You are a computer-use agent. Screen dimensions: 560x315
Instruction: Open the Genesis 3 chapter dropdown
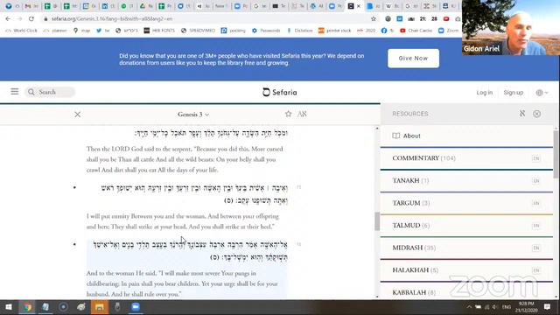pyautogui.click(x=193, y=115)
